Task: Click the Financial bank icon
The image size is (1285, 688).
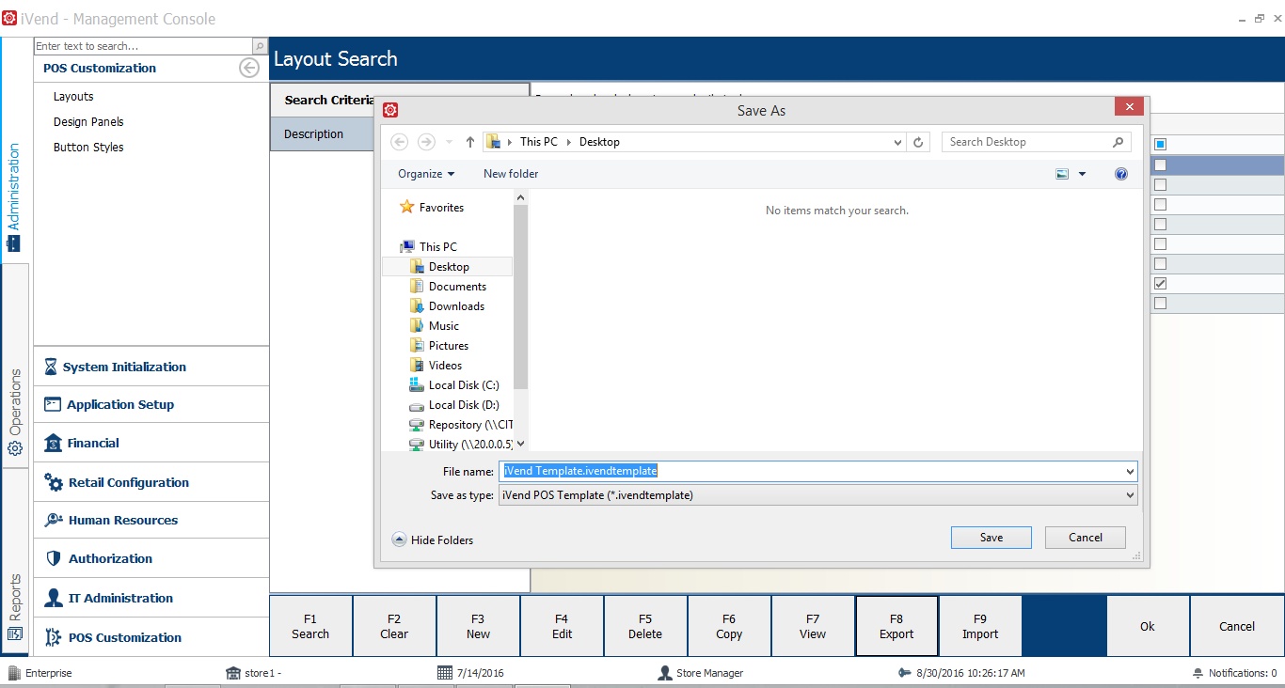Action: [x=53, y=443]
